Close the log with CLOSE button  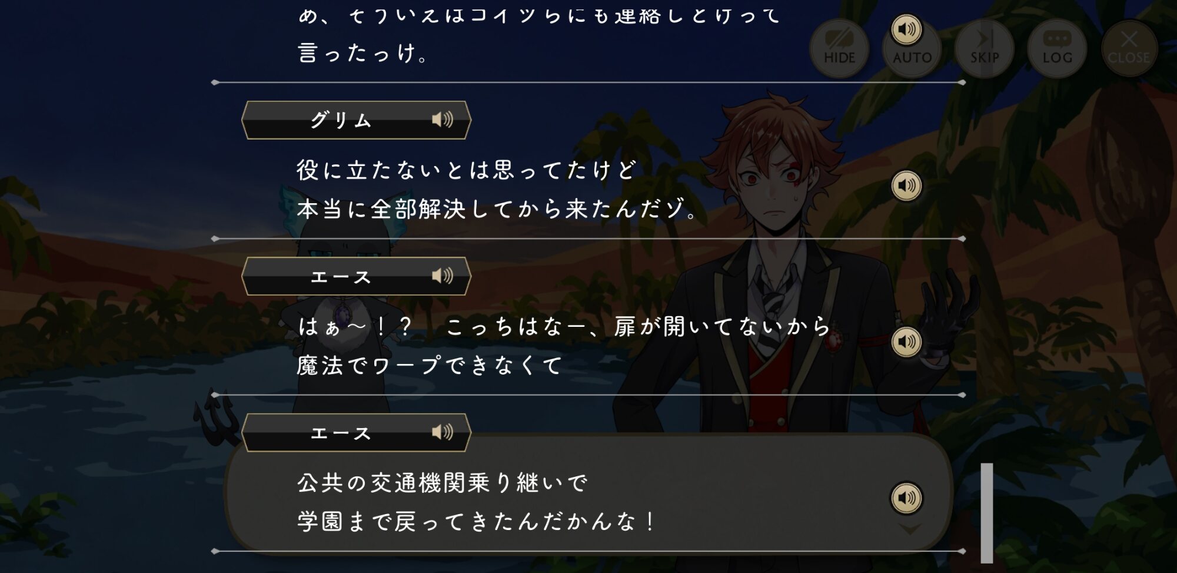click(1129, 48)
